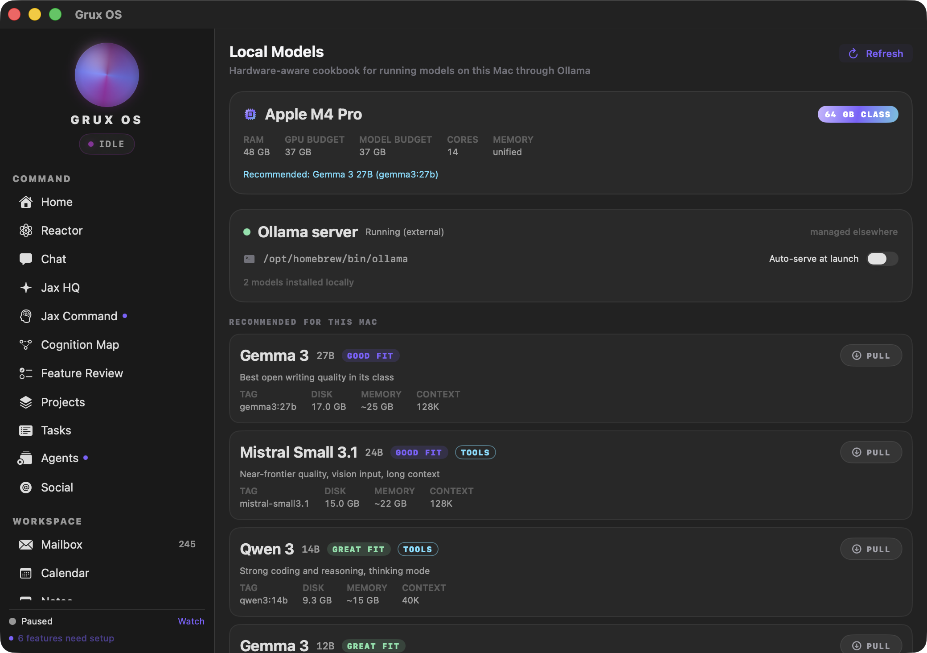The width and height of the screenshot is (927, 653).
Task: Open the Feature Review checklist icon
Action: 26,373
